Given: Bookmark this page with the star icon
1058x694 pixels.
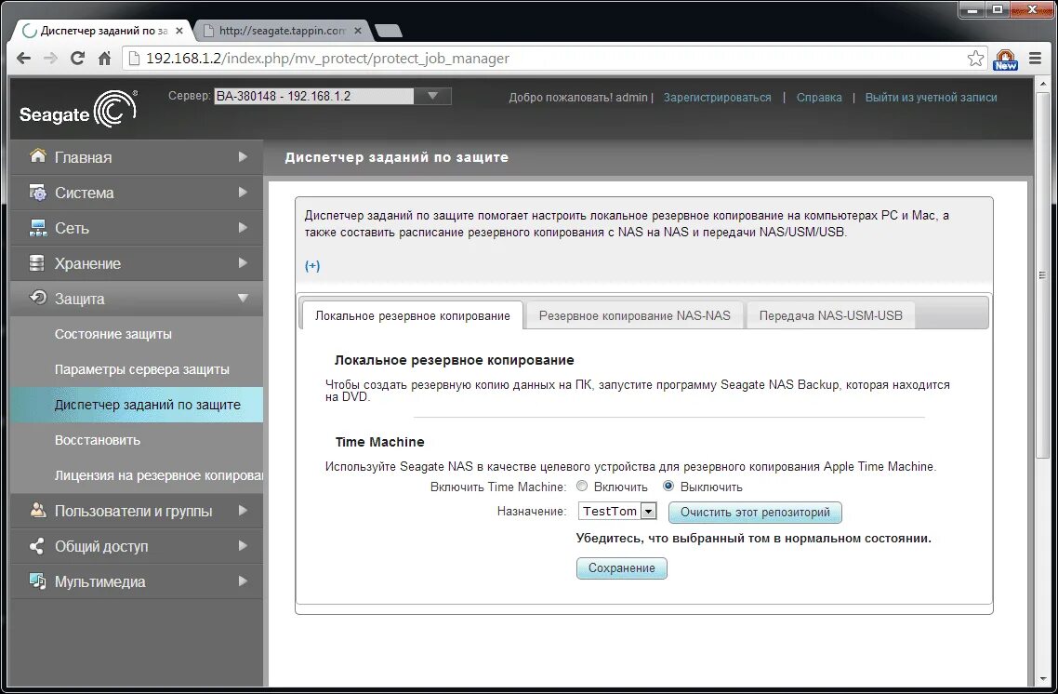Looking at the screenshot, I should coord(975,59).
